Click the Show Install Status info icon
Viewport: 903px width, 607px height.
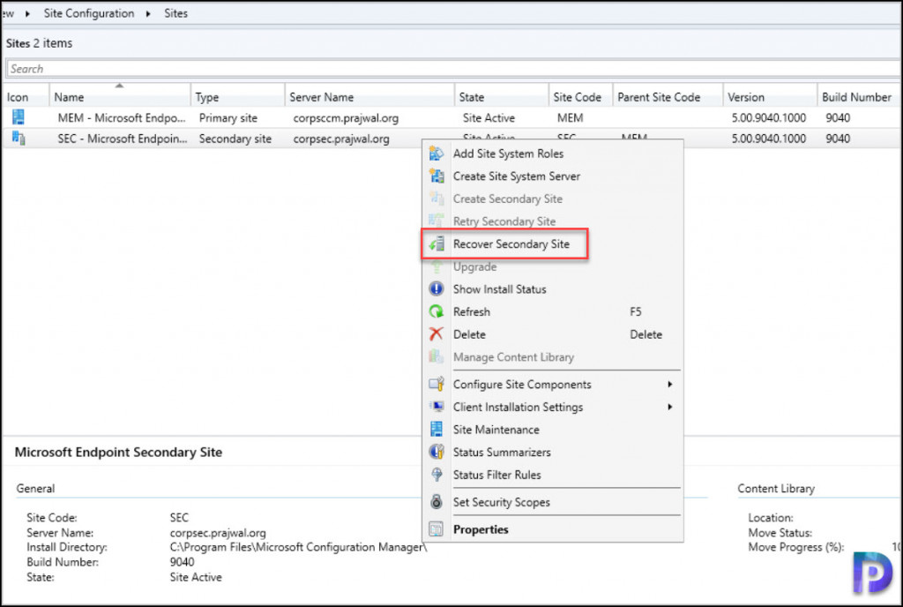click(x=436, y=289)
